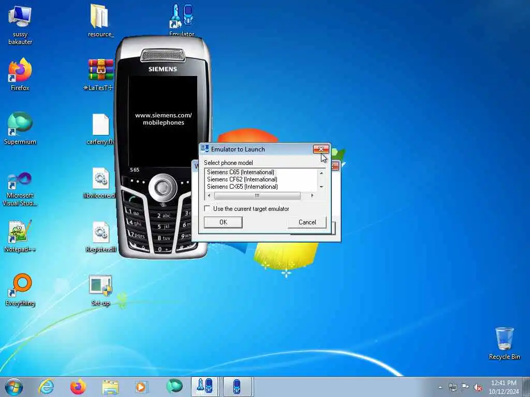The width and height of the screenshot is (530, 397).
Task: Click the phone's green call key
Action: 132,199
